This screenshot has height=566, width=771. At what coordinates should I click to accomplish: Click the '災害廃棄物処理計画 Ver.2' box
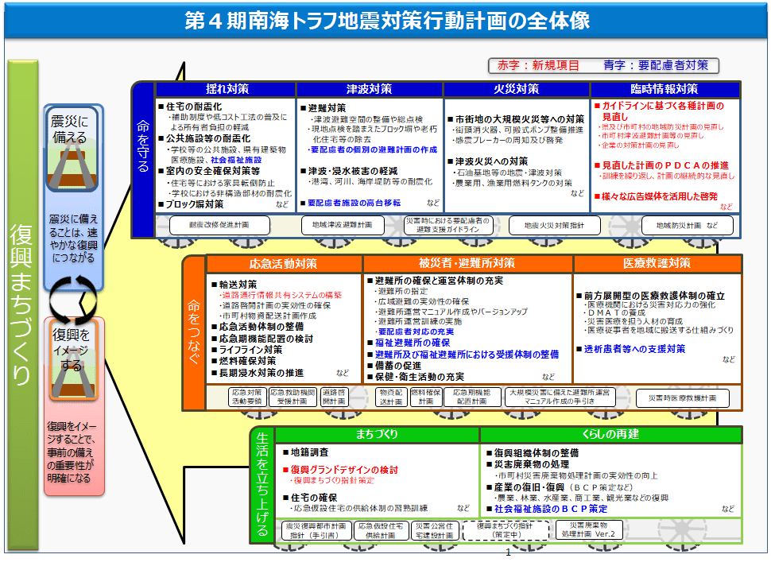click(588, 530)
